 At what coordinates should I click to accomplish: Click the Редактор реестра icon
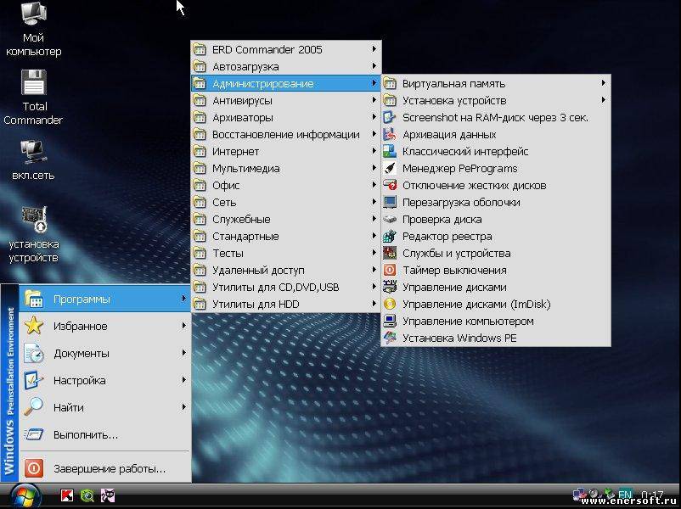[390, 236]
